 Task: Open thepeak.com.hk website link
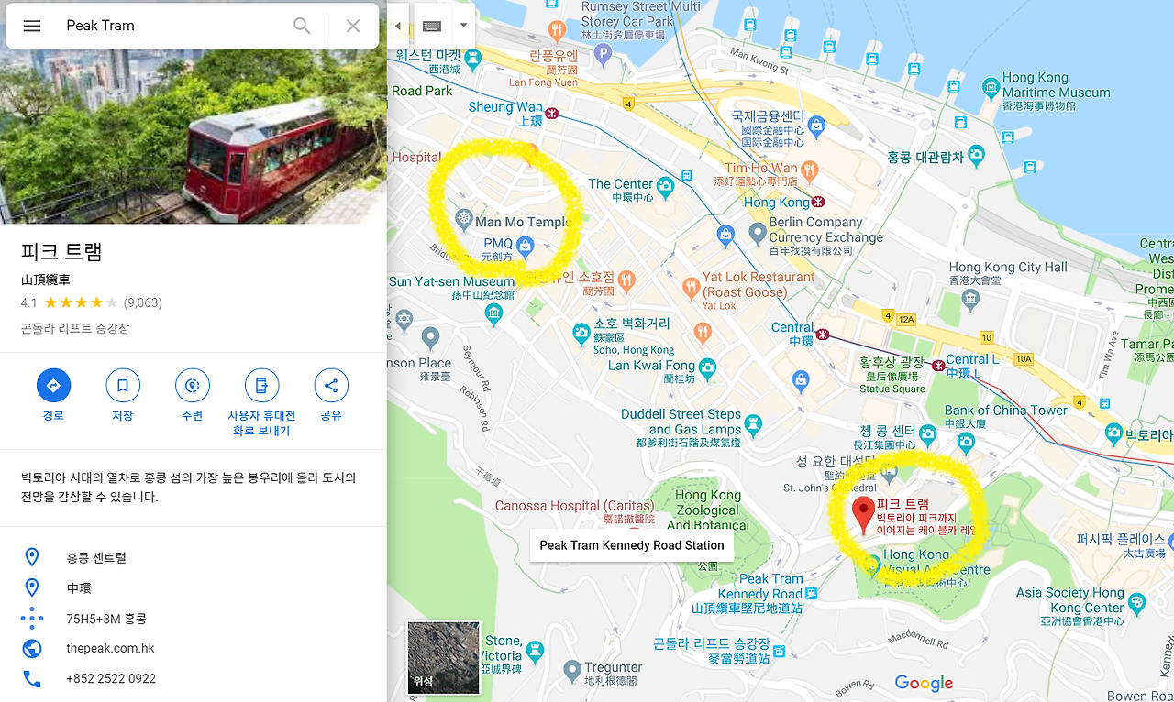click(110, 648)
